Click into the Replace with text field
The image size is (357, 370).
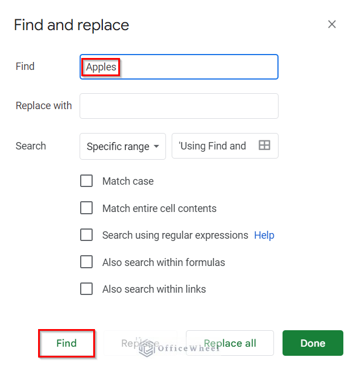(x=178, y=106)
